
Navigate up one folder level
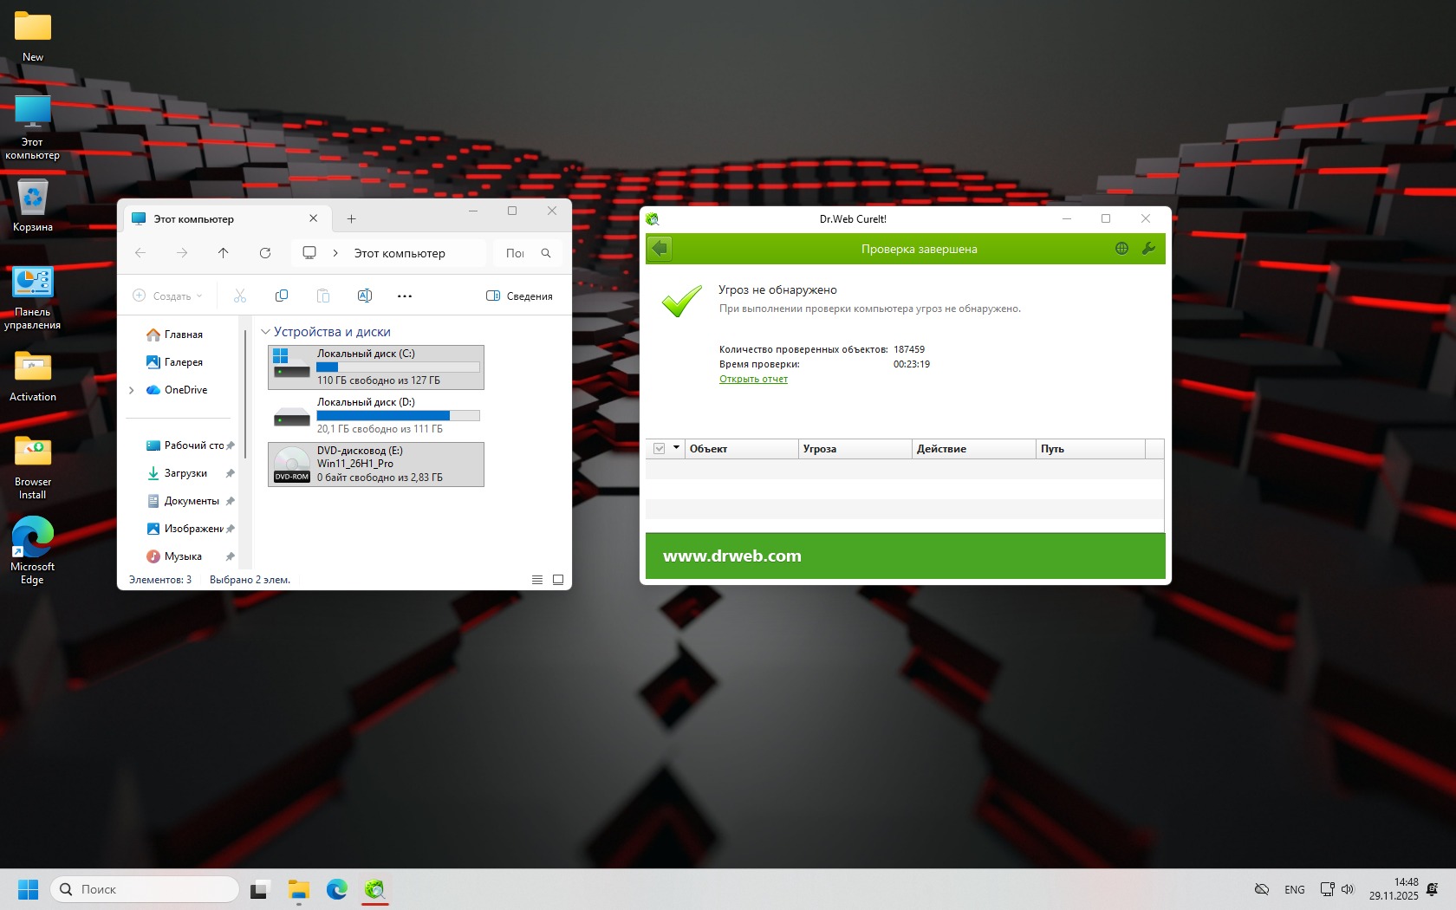[x=224, y=253]
